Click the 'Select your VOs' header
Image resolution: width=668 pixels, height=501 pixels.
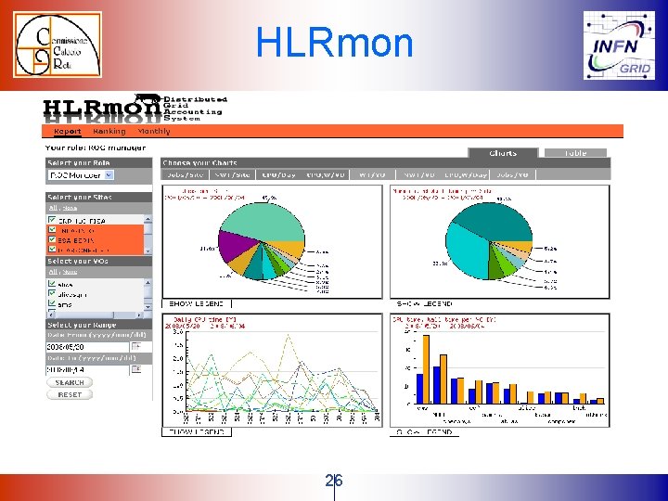(x=99, y=261)
